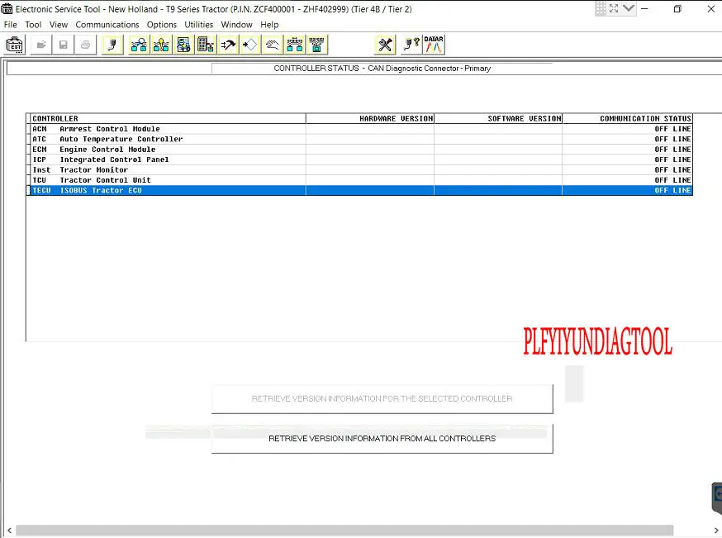This screenshot has height=538, width=722.
Task: Open the File menu
Action: pos(10,25)
